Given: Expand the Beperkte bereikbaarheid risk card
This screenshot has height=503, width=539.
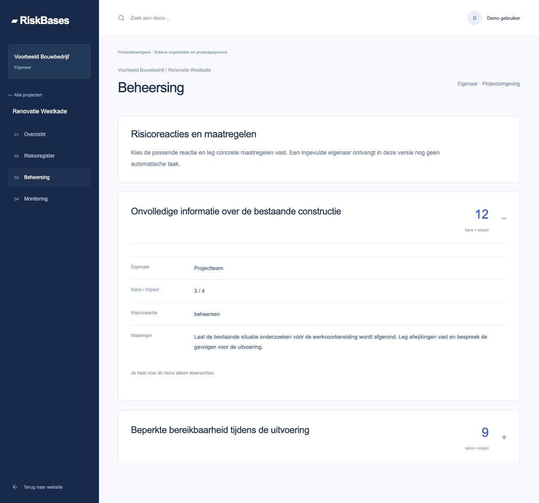Looking at the screenshot, I should 504,437.
